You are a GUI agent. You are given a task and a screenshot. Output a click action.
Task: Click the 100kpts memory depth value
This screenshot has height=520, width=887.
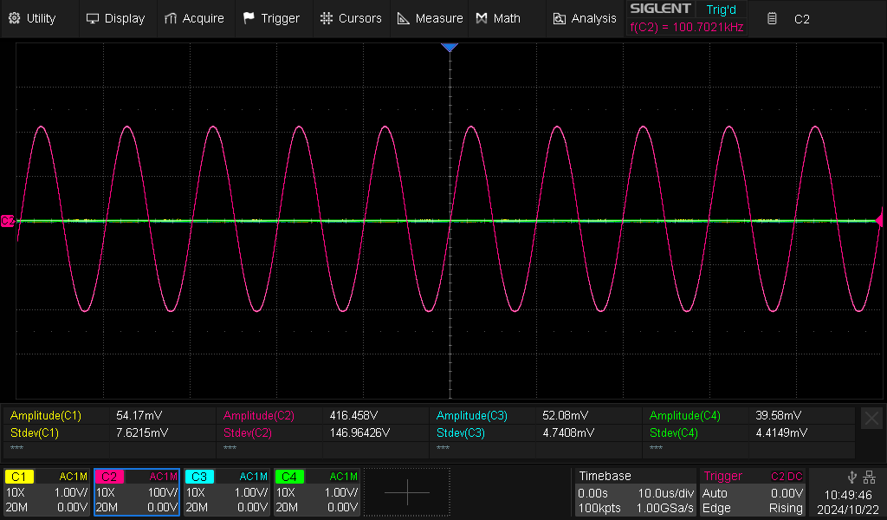(x=599, y=508)
